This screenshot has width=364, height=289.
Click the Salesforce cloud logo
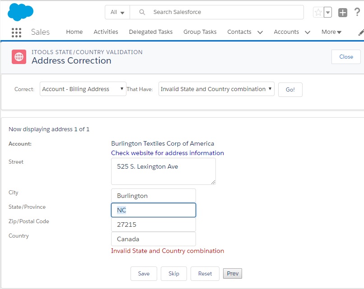click(x=20, y=12)
